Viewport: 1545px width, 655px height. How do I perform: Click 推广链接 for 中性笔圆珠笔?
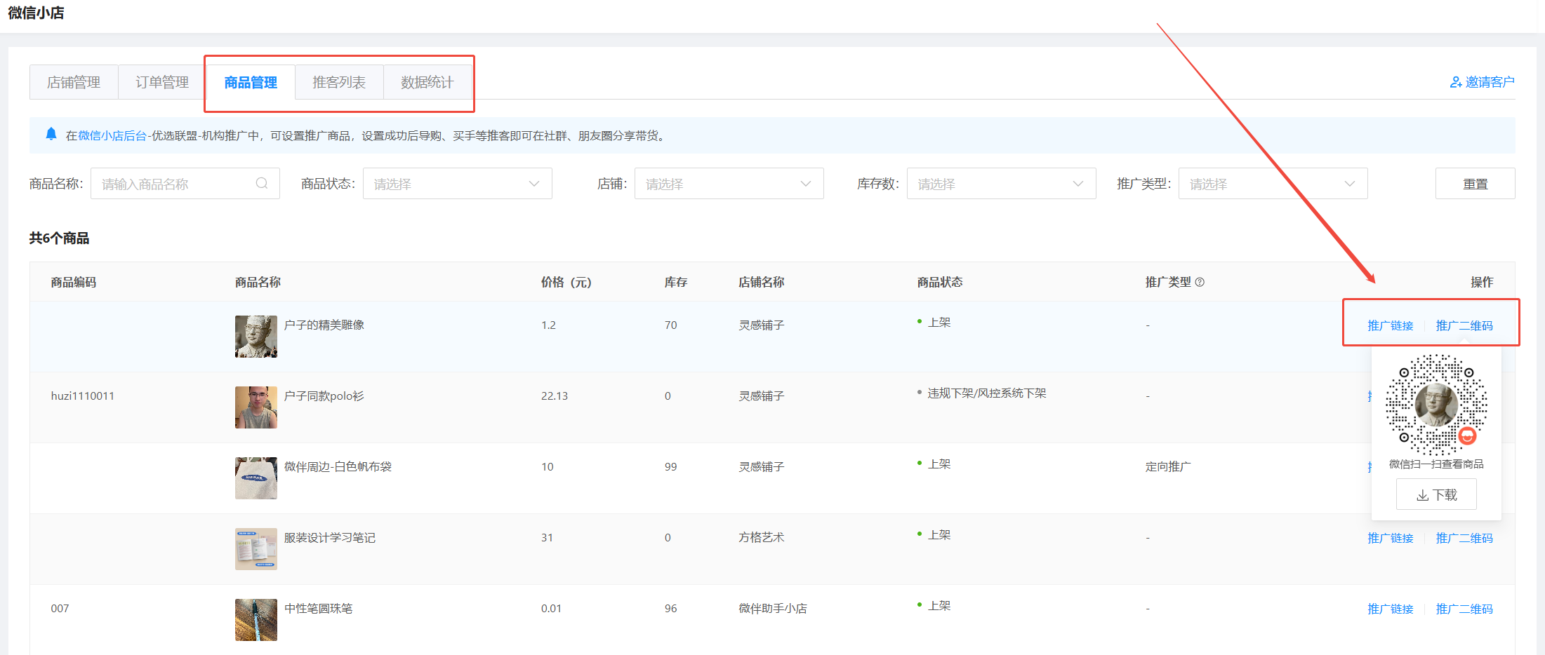tap(1390, 609)
